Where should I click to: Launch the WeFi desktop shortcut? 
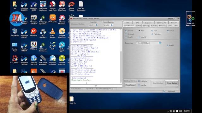tap(53, 46)
